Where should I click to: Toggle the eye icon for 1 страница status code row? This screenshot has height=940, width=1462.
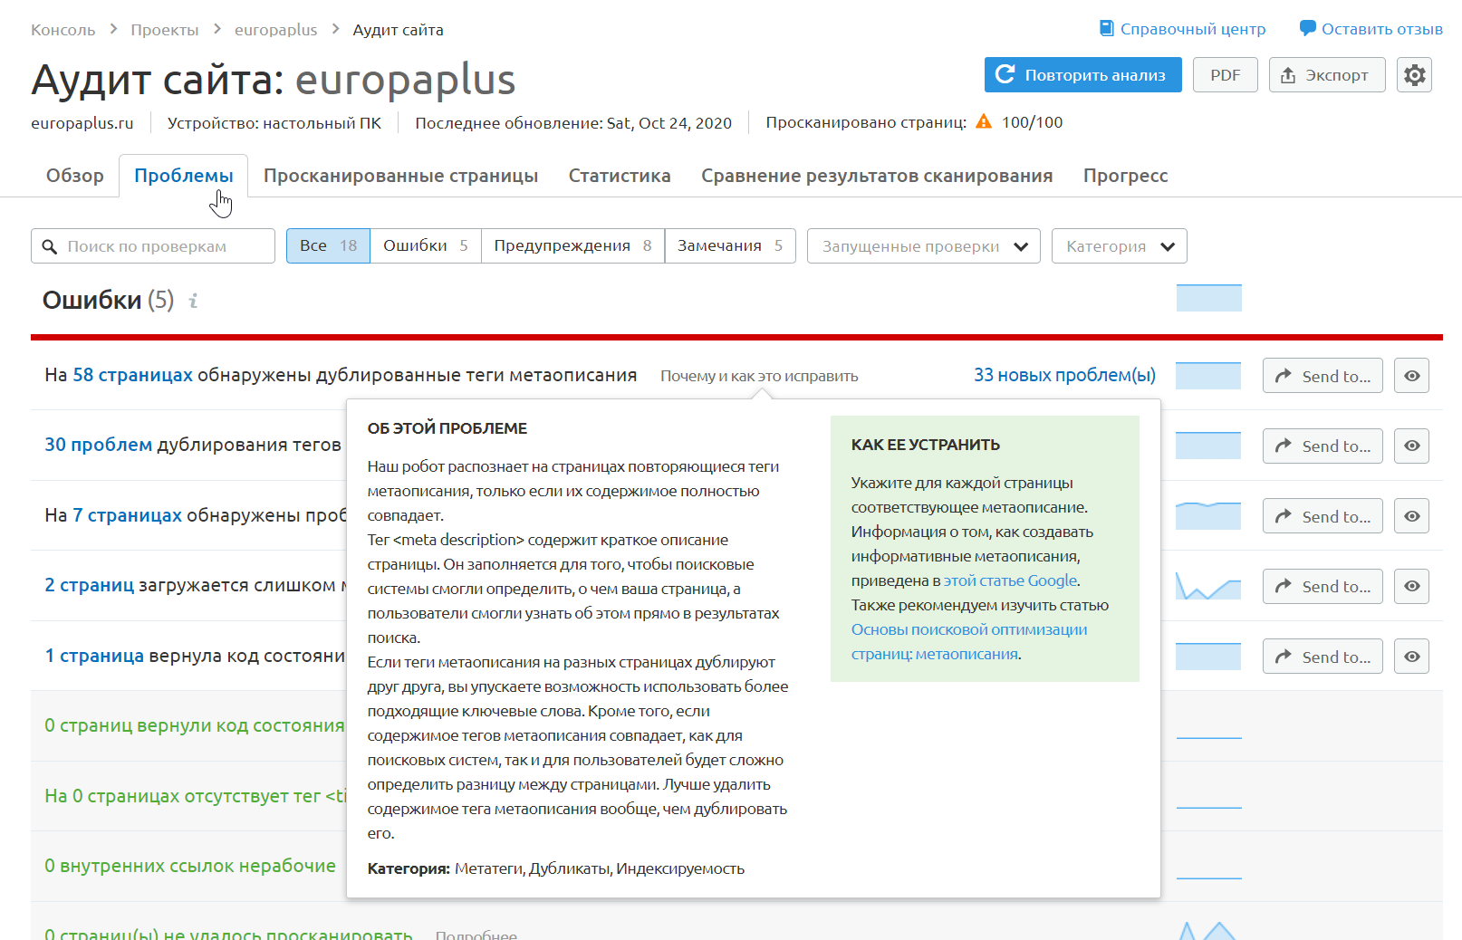click(x=1411, y=657)
